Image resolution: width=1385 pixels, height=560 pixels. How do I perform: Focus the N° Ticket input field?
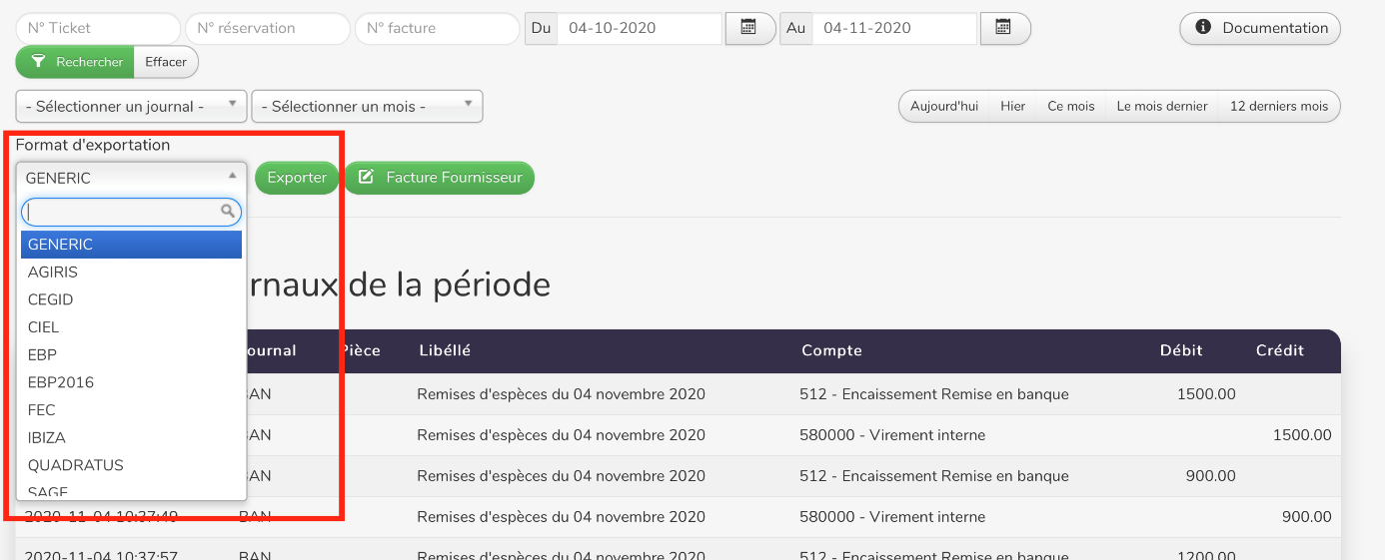tap(98, 28)
